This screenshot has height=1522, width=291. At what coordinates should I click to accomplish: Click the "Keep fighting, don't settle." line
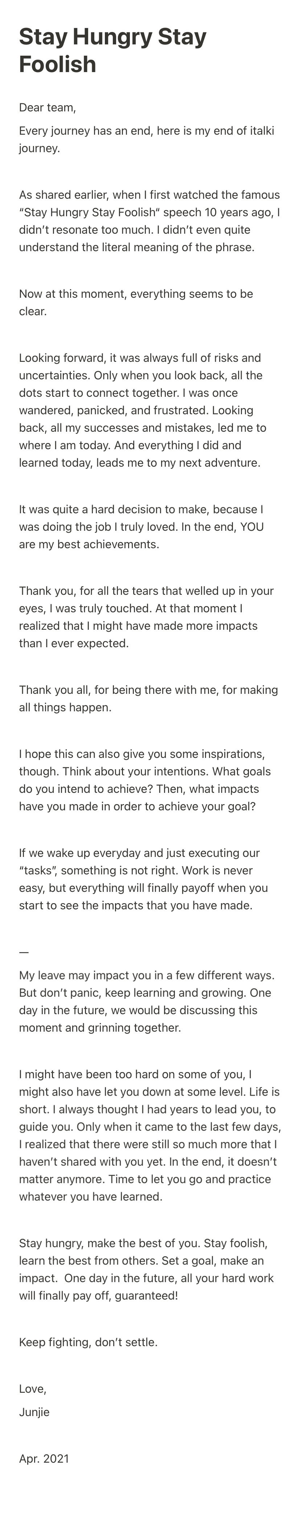point(89,1342)
